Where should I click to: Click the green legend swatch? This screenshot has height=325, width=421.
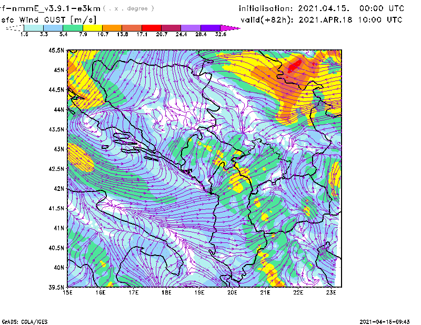coord(73,28)
